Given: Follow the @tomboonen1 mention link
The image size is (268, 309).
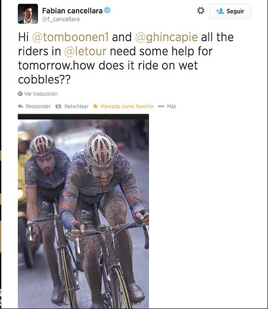Looking at the screenshot, I should coord(71,37).
